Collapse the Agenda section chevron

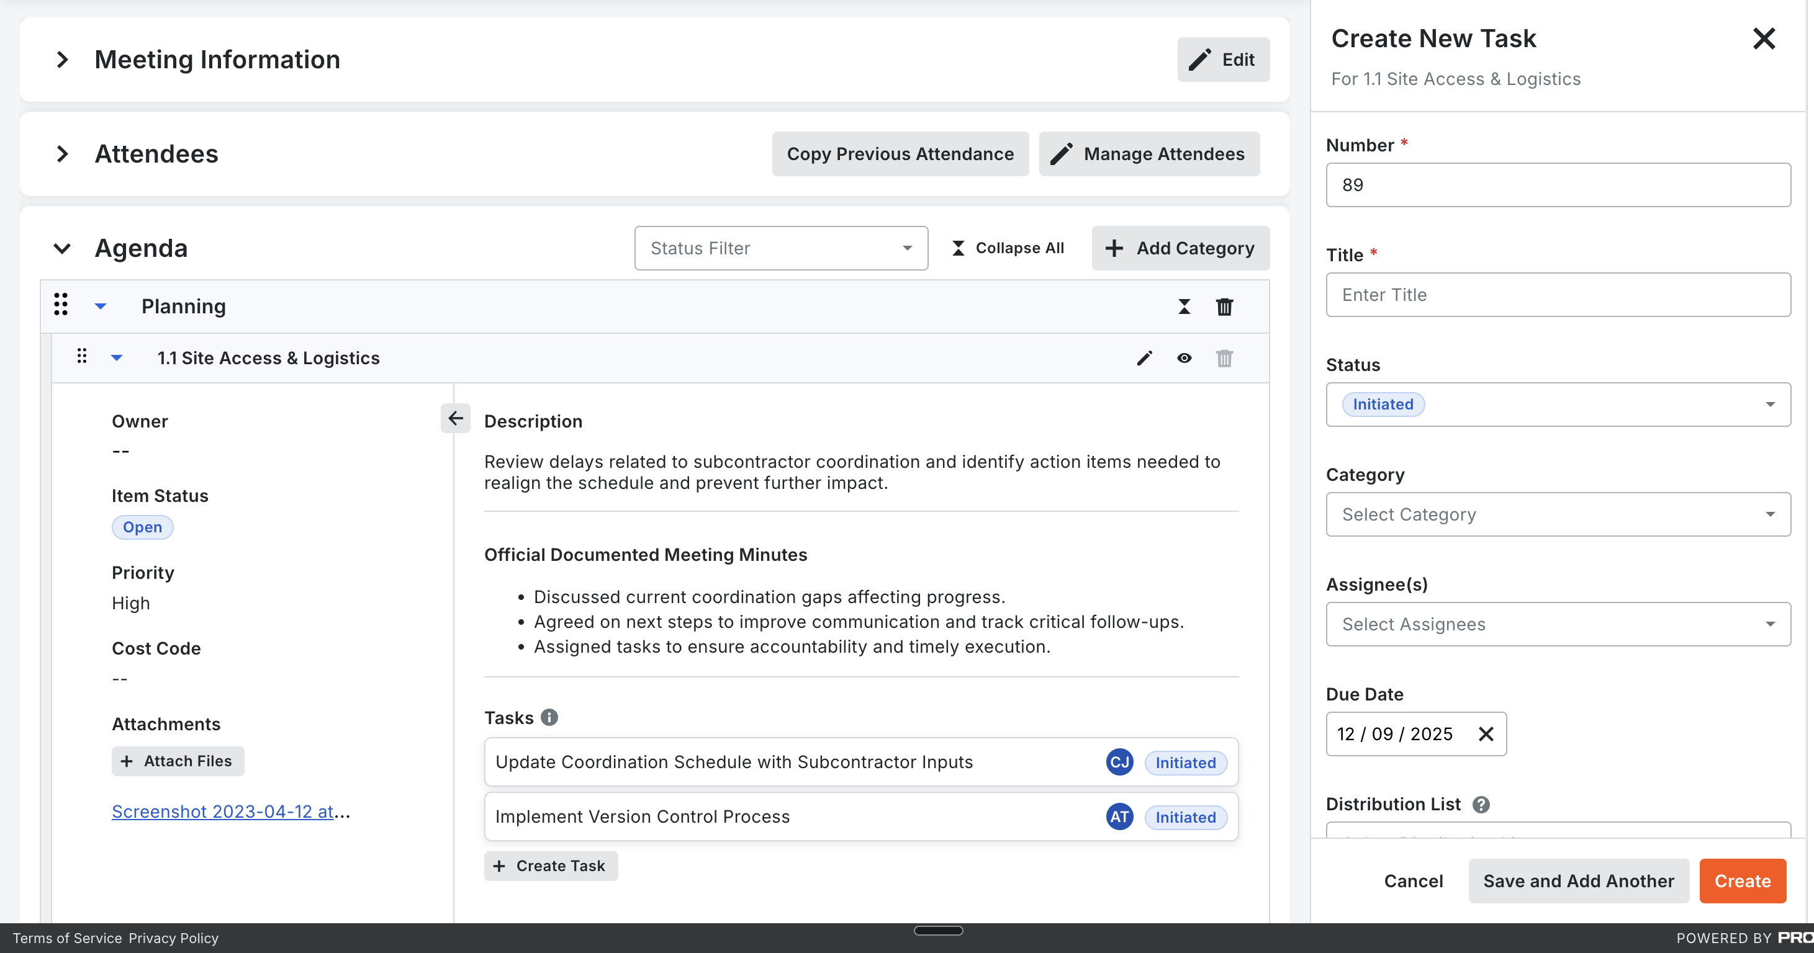63,248
